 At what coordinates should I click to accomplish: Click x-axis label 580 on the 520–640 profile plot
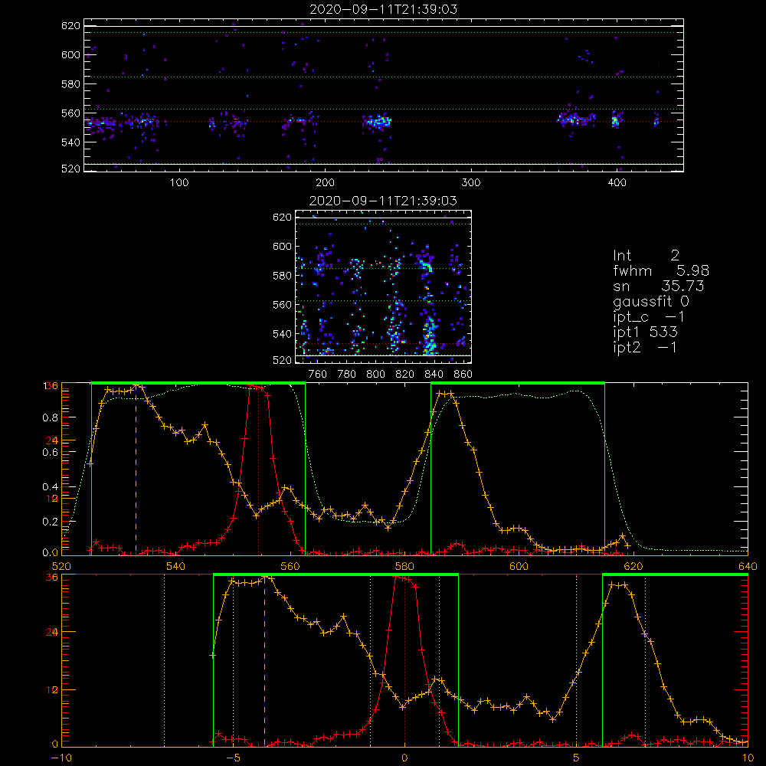click(x=404, y=567)
